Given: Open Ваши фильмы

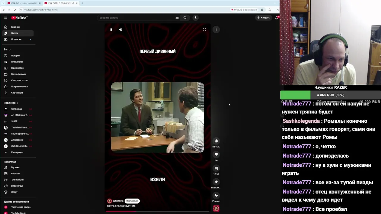Looking at the screenshot, I should pyautogui.click(x=18, y=74).
